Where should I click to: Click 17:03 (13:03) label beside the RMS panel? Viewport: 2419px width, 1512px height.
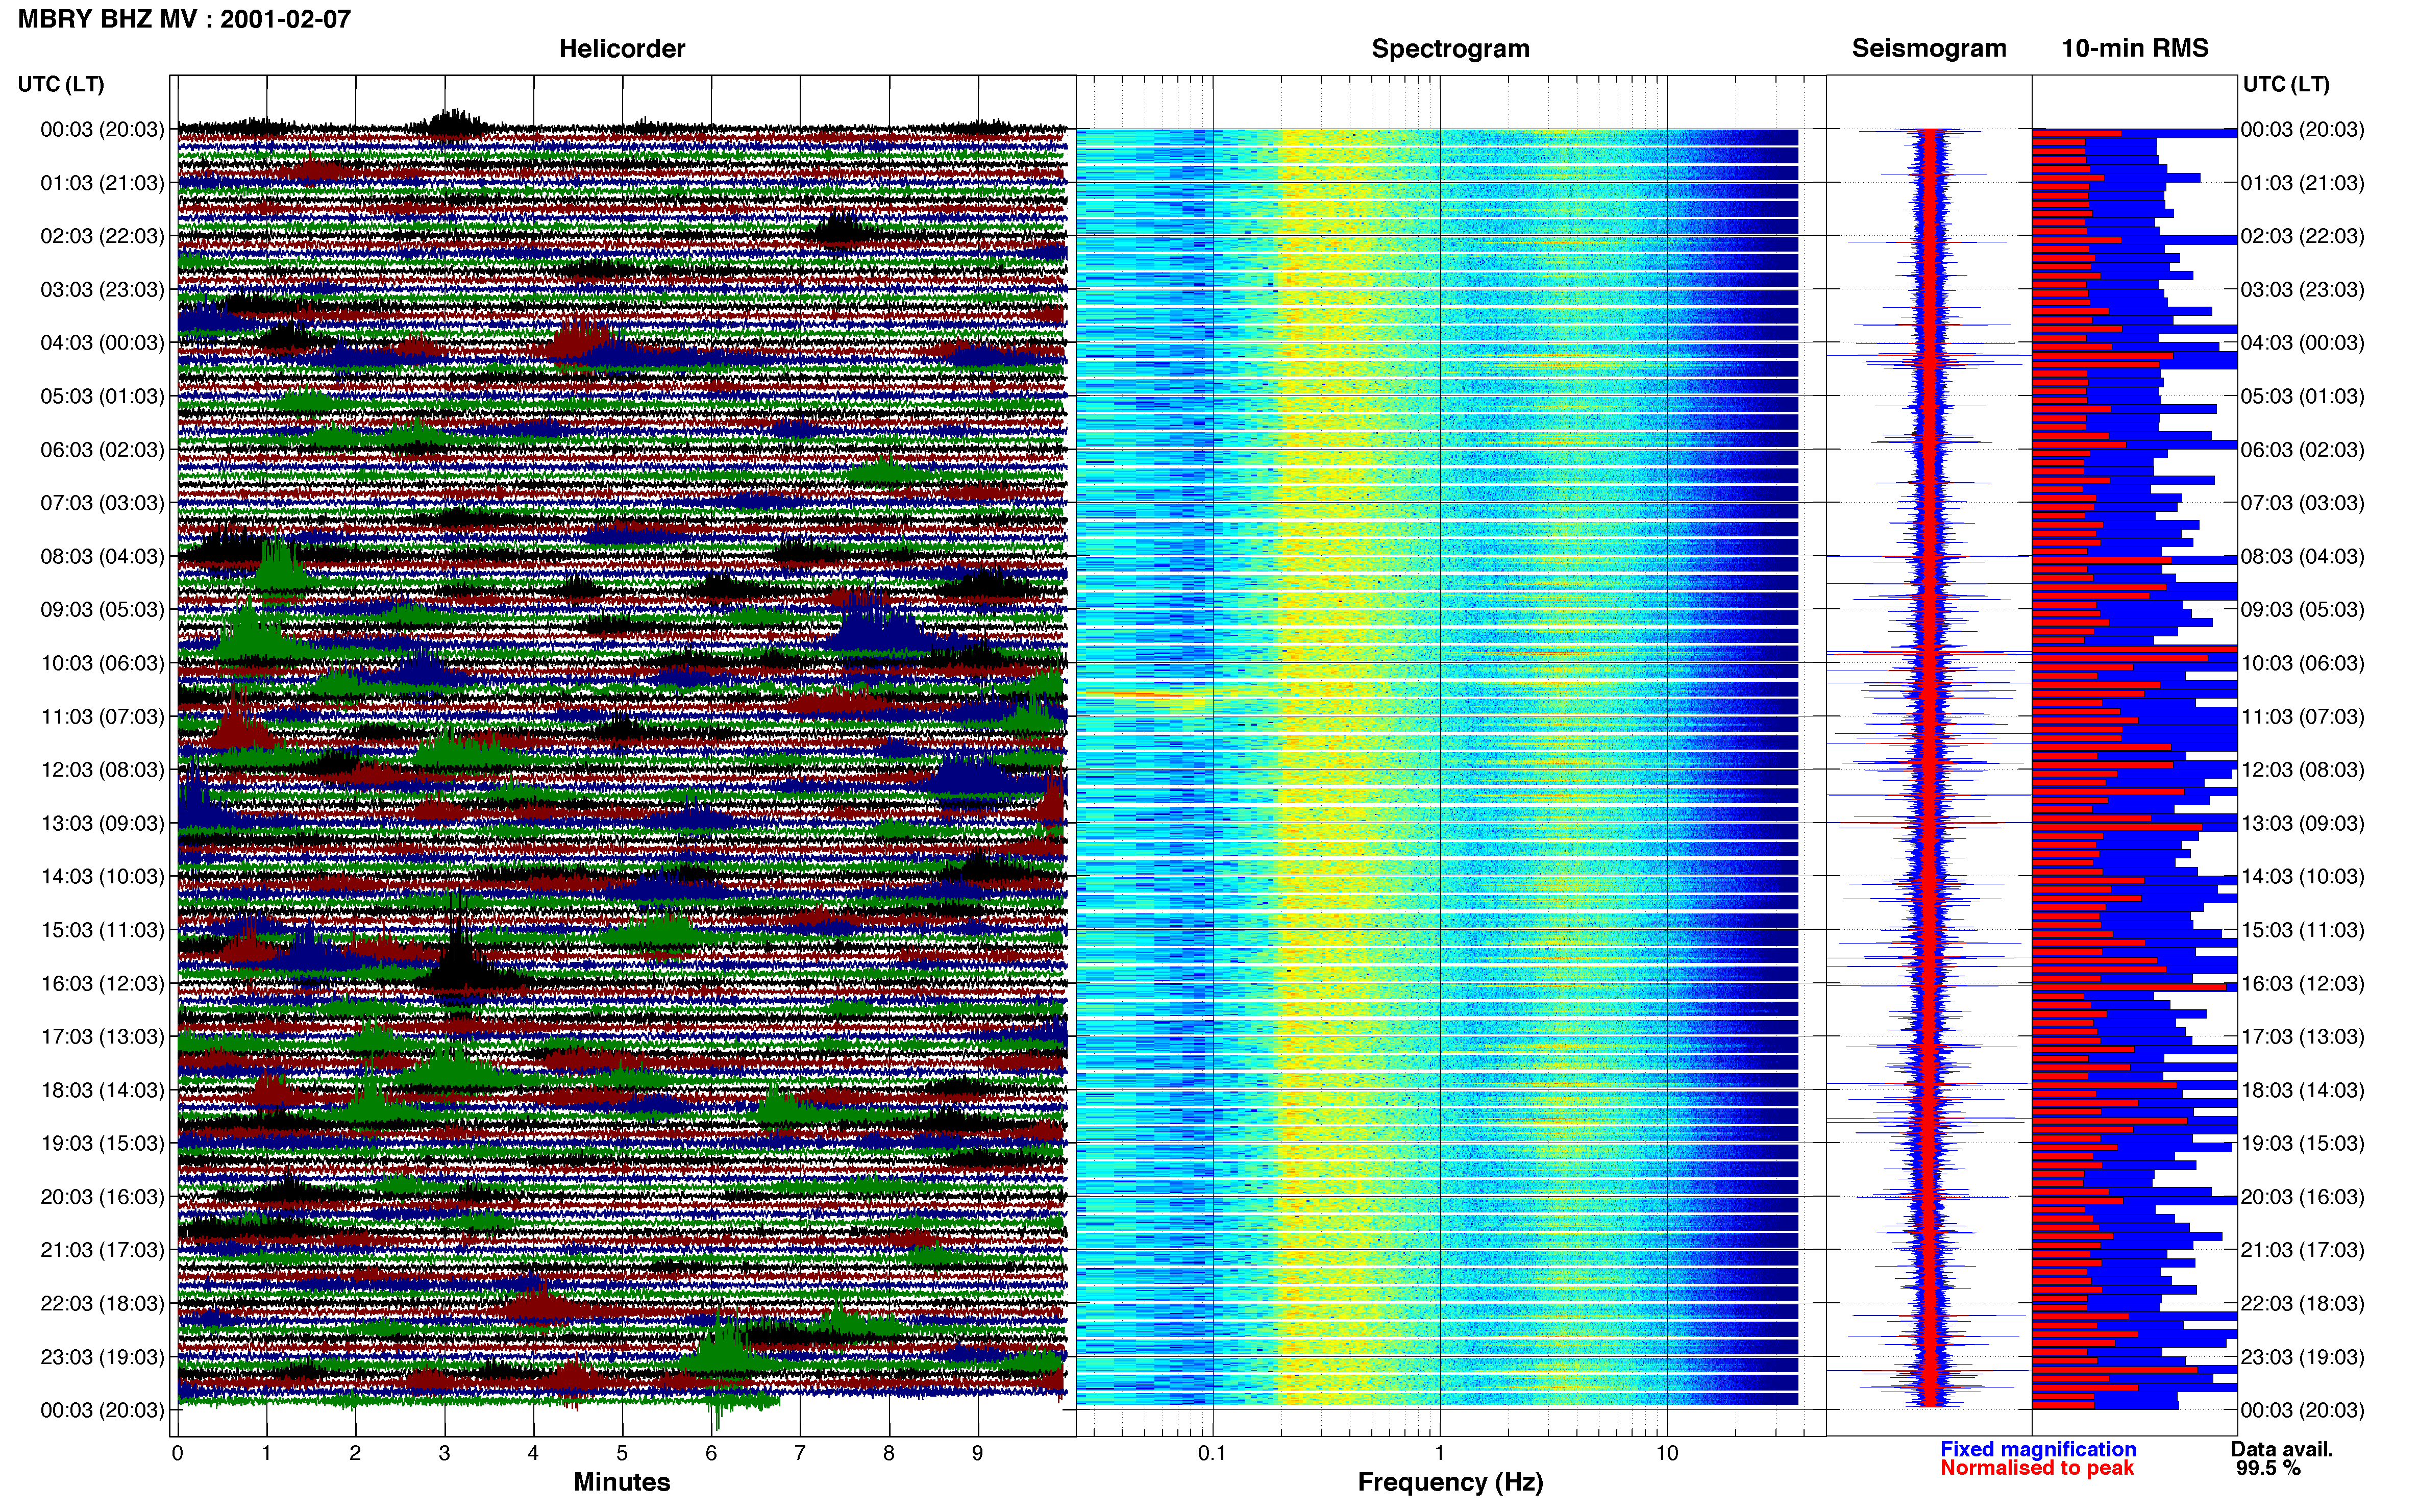[x=2302, y=1037]
